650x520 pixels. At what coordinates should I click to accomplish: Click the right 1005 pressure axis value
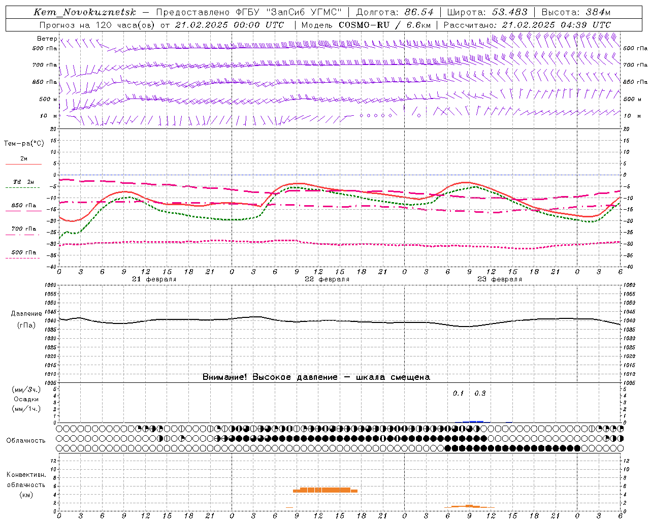click(x=629, y=383)
